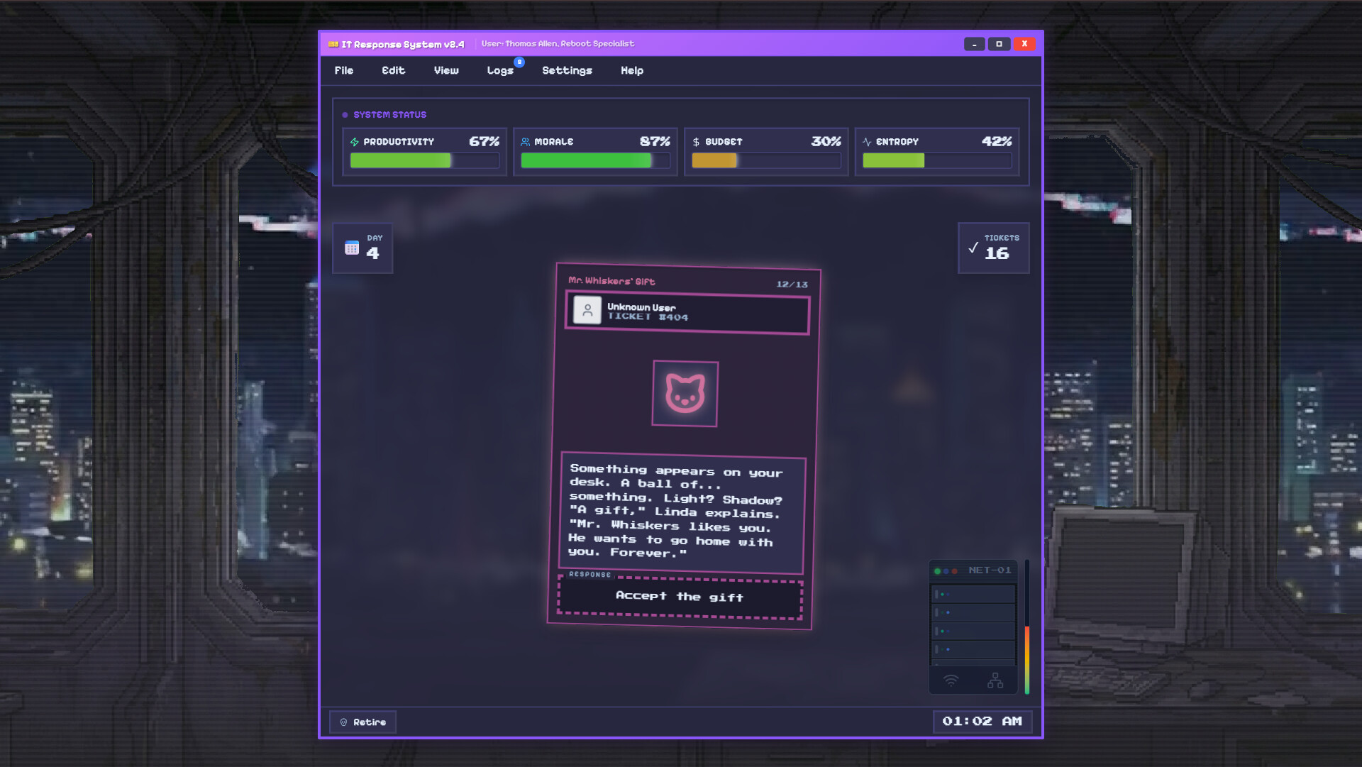Image resolution: width=1362 pixels, height=767 pixels.
Task: Select the network topology icon on NET-01
Action: tap(995, 680)
